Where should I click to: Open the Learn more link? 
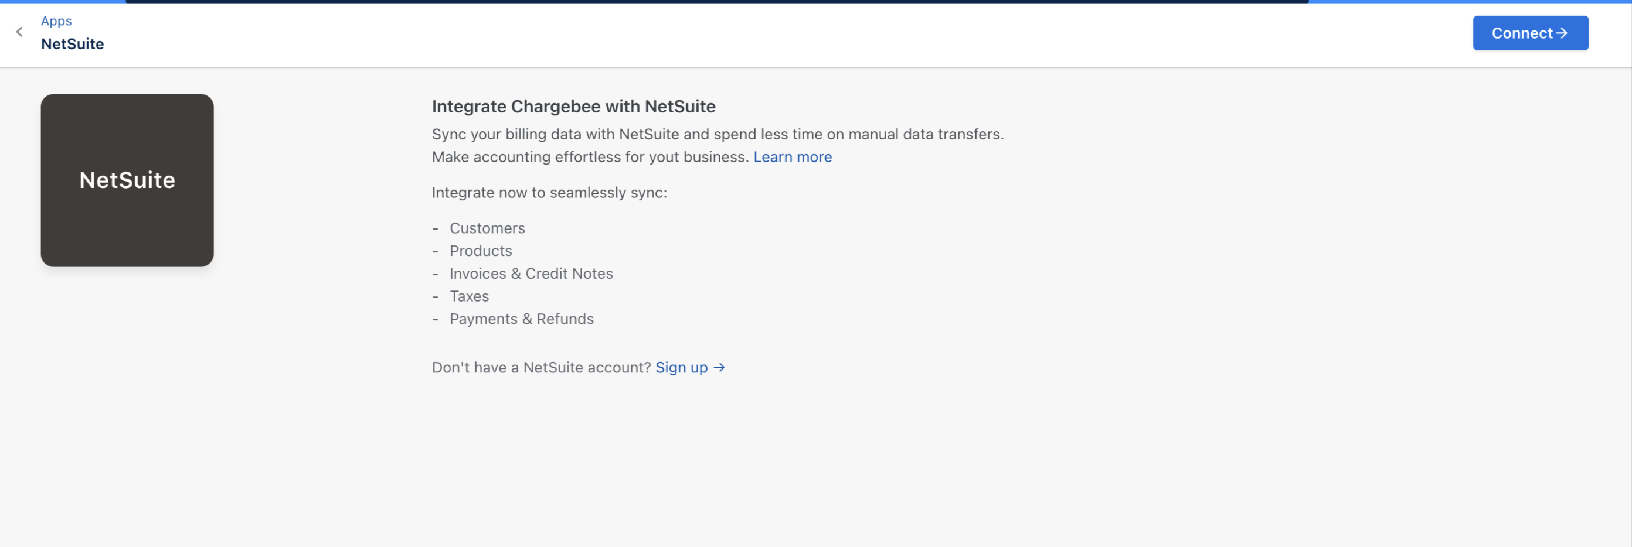pyautogui.click(x=792, y=157)
